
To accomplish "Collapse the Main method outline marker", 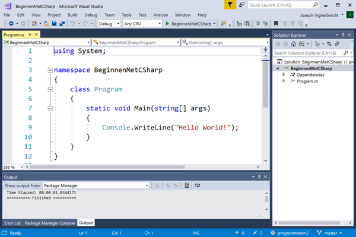I will 50,109.
